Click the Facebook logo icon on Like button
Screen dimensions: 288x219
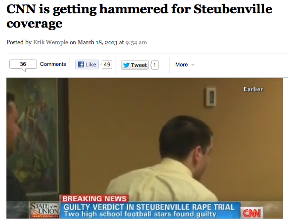pyautogui.click(x=81, y=64)
